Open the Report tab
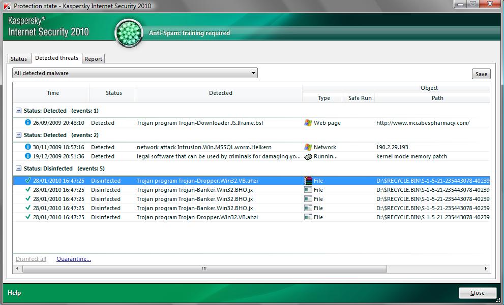Screen dimensions: 504x305 [94, 59]
